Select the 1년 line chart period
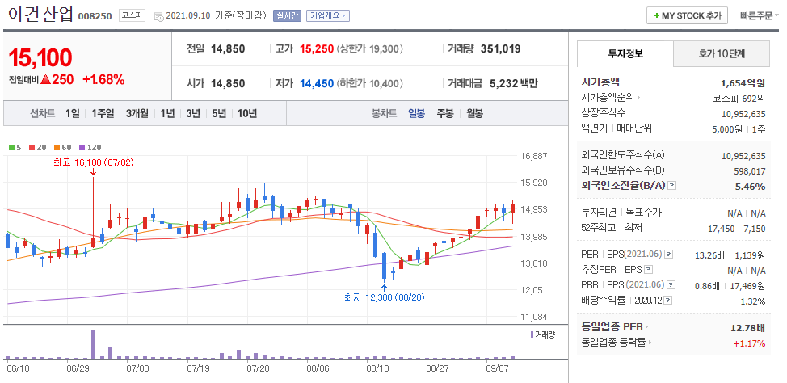Screen dimensions: 787x383 coord(167,113)
